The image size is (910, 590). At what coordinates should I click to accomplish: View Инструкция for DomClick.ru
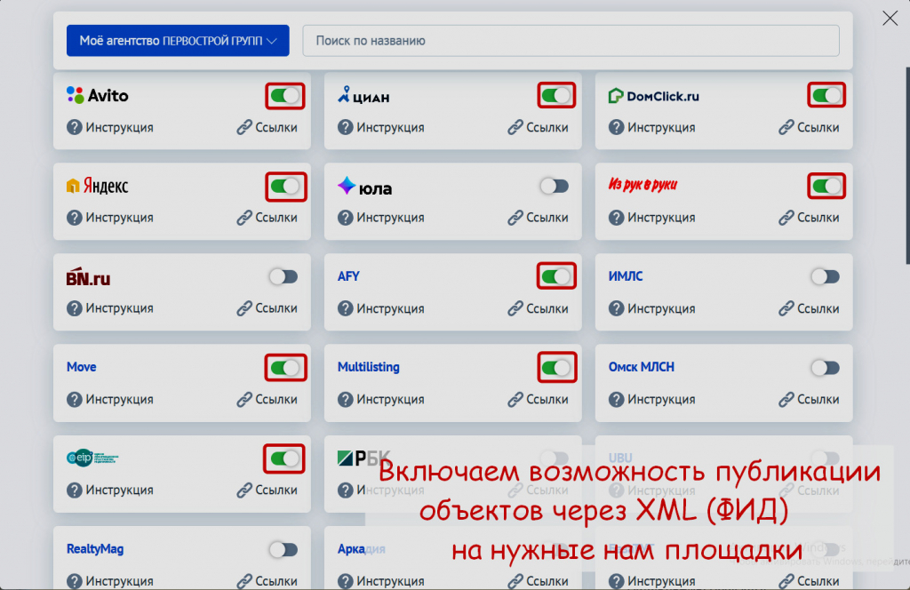tap(651, 127)
